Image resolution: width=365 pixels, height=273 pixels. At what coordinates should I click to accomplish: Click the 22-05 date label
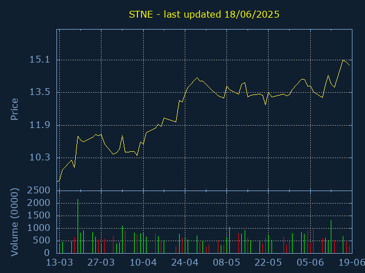pyautogui.click(x=269, y=263)
